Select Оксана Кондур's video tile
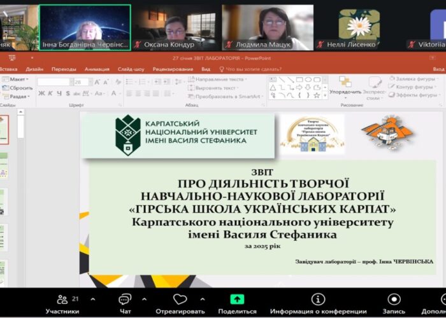This screenshot has height=318, width=446. click(x=175, y=27)
